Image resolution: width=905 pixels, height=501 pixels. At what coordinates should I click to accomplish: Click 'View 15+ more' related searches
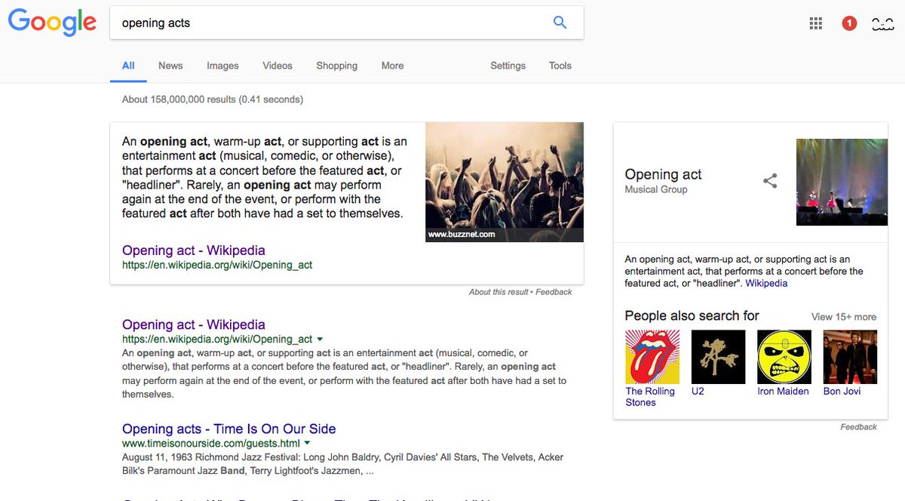(844, 317)
